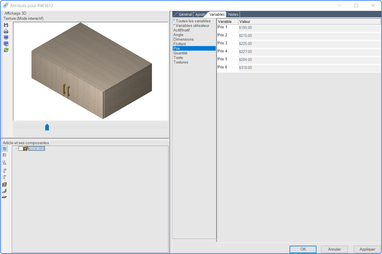Switch to the Général tab

pyautogui.click(x=185, y=14)
